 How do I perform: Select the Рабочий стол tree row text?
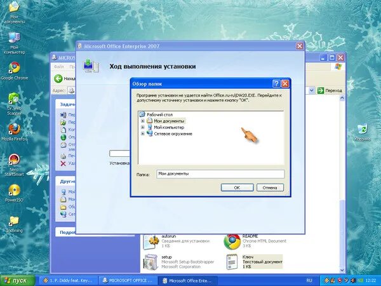tap(159, 114)
